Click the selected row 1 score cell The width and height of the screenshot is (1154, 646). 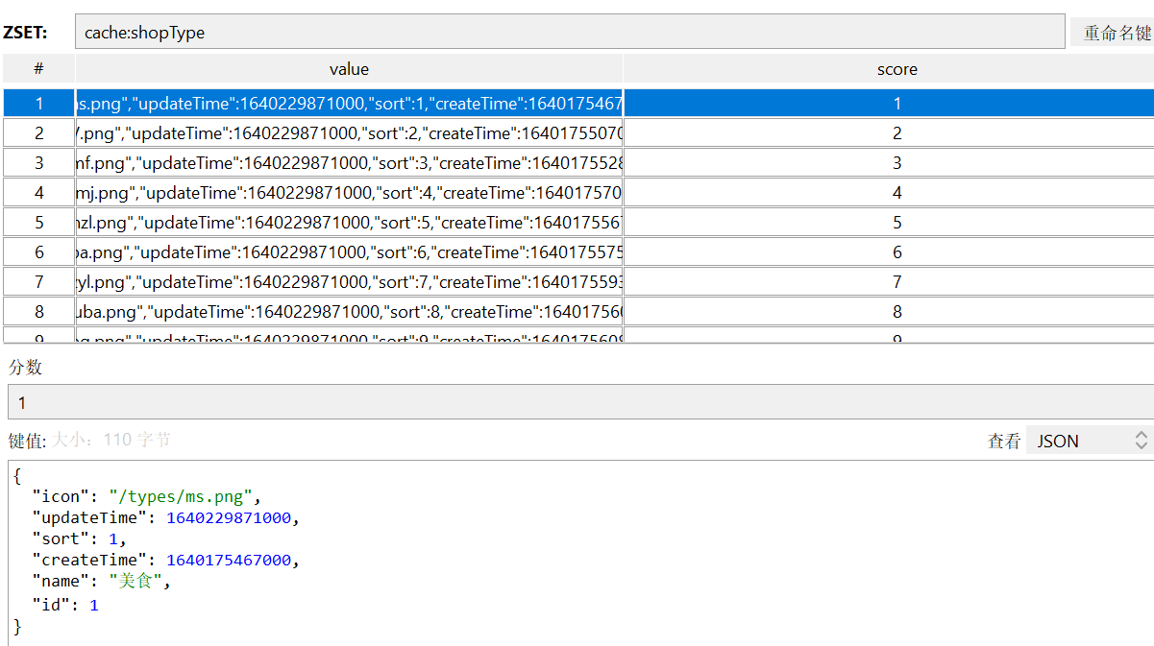coord(896,104)
